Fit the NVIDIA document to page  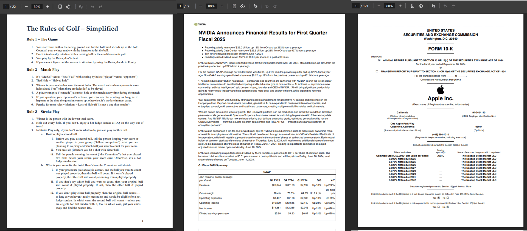coord(234,6)
